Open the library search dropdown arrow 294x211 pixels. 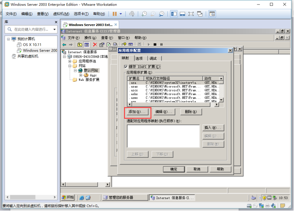point(54,29)
